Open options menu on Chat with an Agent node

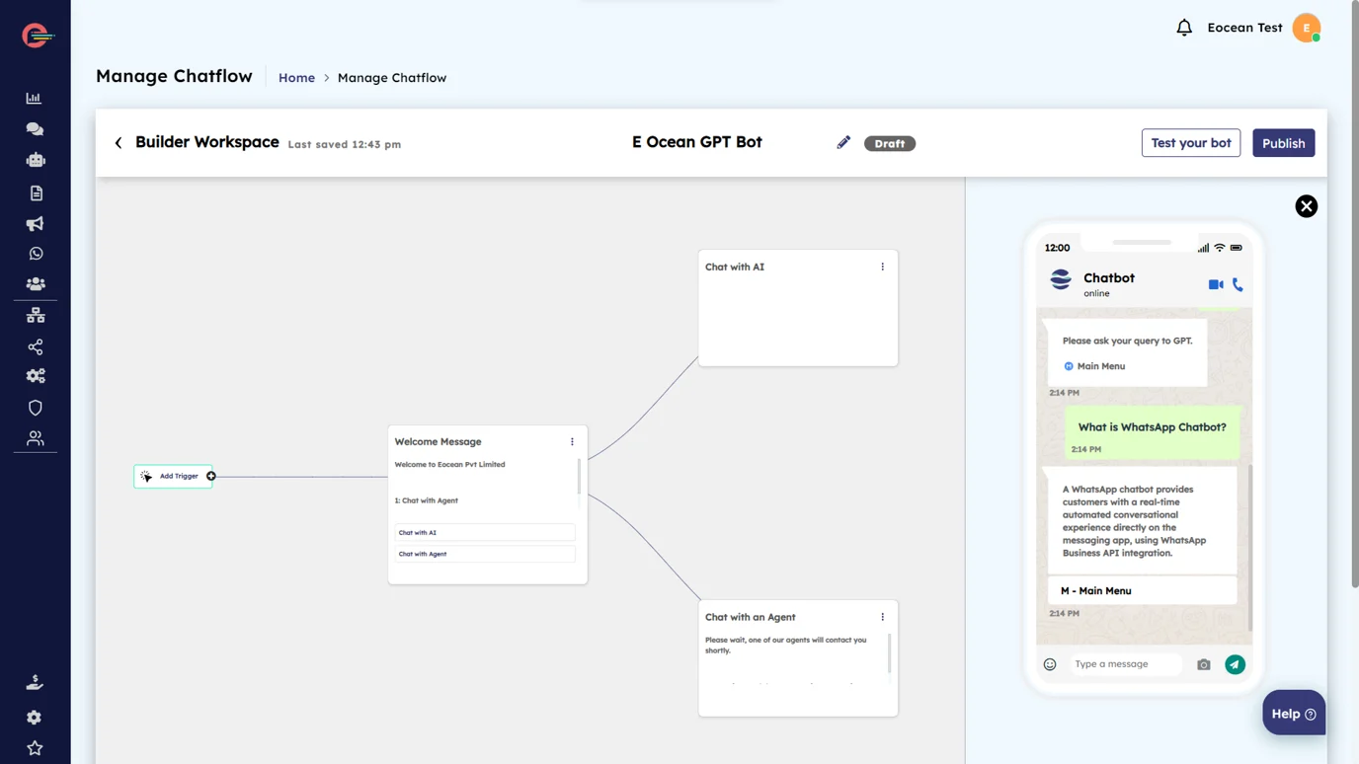coord(882,617)
